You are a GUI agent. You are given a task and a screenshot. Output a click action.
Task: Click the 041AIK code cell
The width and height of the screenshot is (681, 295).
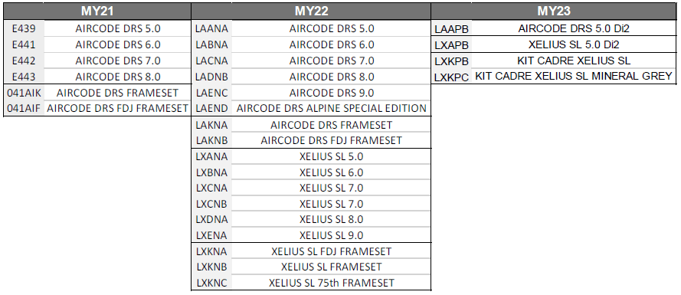coord(24,93)
